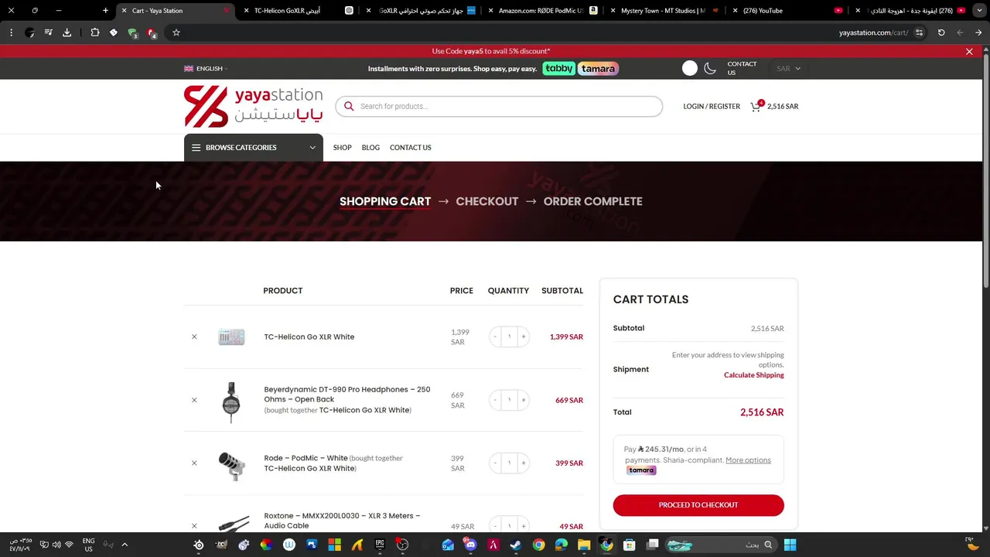Open the Rode – PodMic – White link

click(306, 458)
